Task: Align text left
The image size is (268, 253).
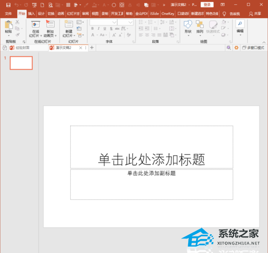Action: point(141,35)
